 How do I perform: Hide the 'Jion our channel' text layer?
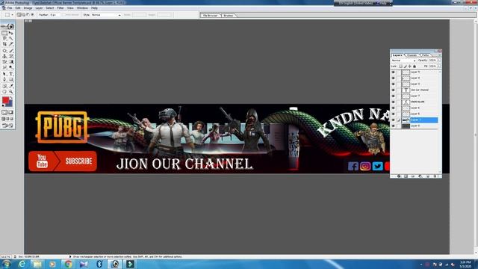click(394, 90)
